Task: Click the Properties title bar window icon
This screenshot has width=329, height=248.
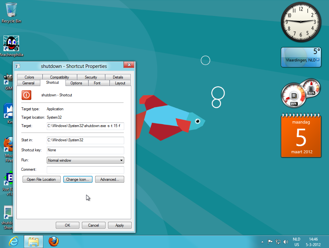Action: click(x=18, y=66)
